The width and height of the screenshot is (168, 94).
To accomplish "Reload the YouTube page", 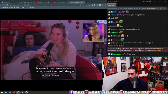I will 7,5.
